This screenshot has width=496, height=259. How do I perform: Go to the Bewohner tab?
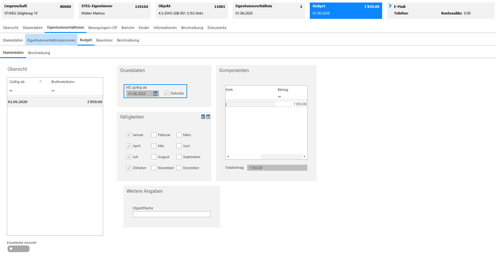[x=104, y=40]
